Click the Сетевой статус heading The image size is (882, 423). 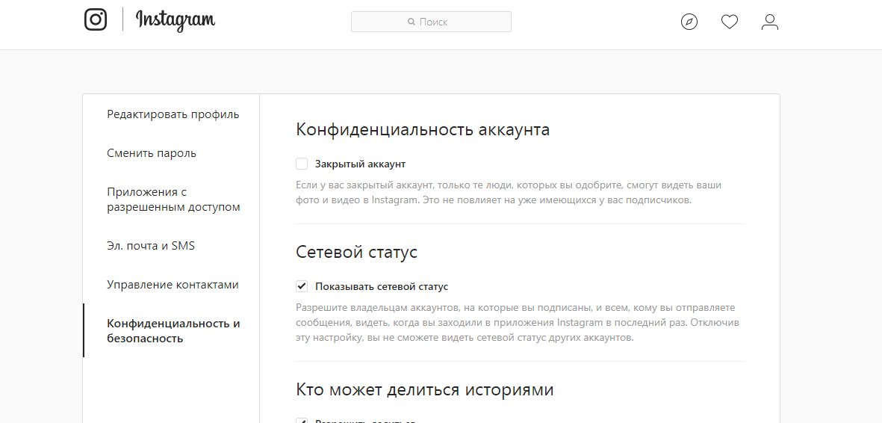(x=357, y=252)
